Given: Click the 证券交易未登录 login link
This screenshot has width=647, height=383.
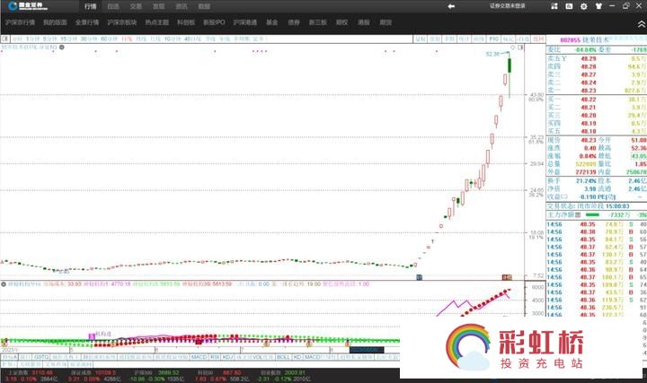Looking at the screenshot, I should point(508,6).
